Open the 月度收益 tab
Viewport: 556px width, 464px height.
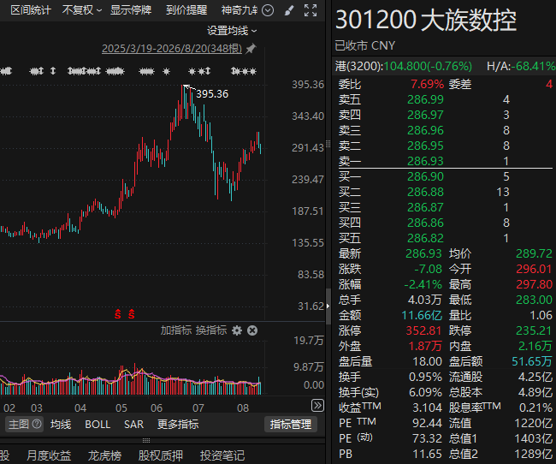click(49, 455)
